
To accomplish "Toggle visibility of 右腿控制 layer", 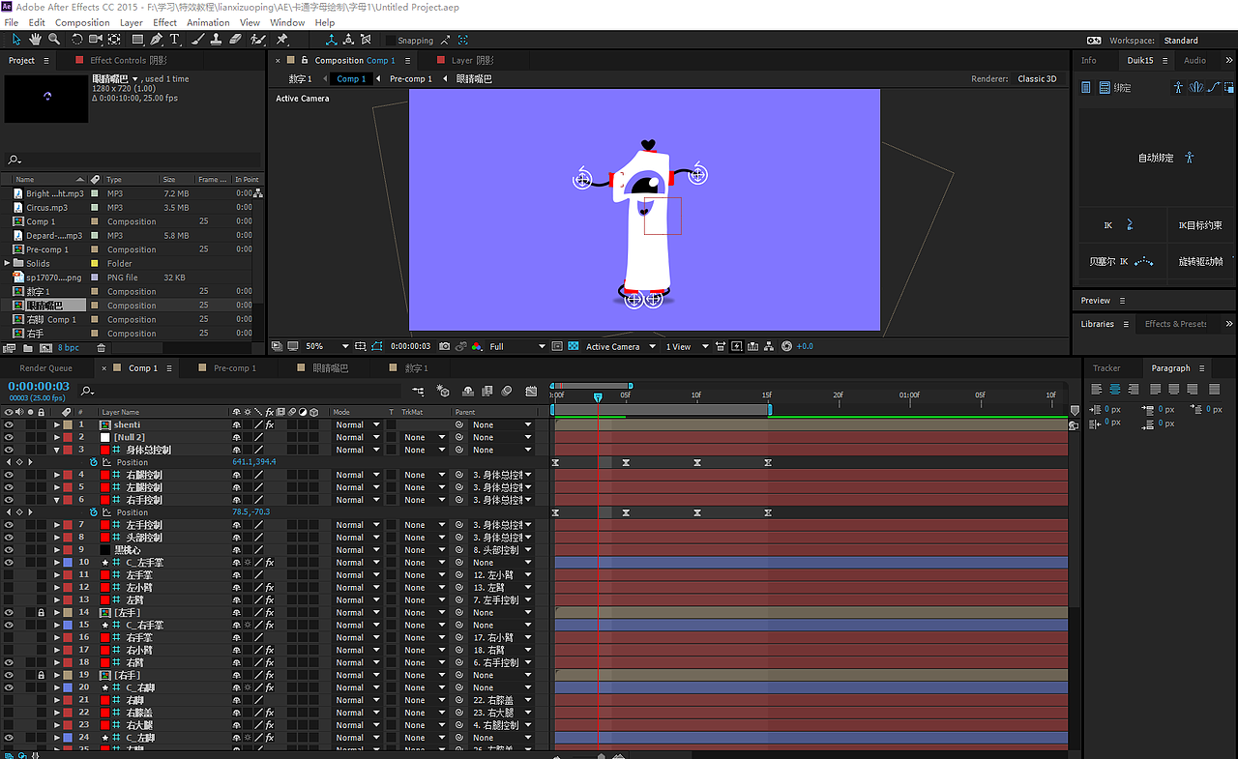I will point(9,475).
